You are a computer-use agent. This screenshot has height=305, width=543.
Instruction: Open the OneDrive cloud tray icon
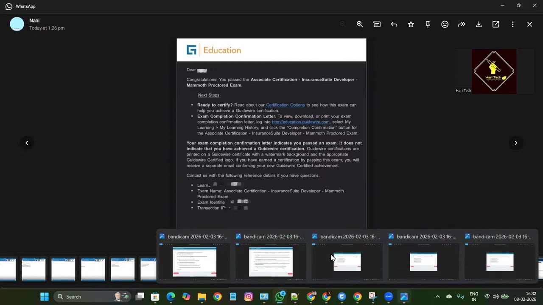tap(449, 297)
